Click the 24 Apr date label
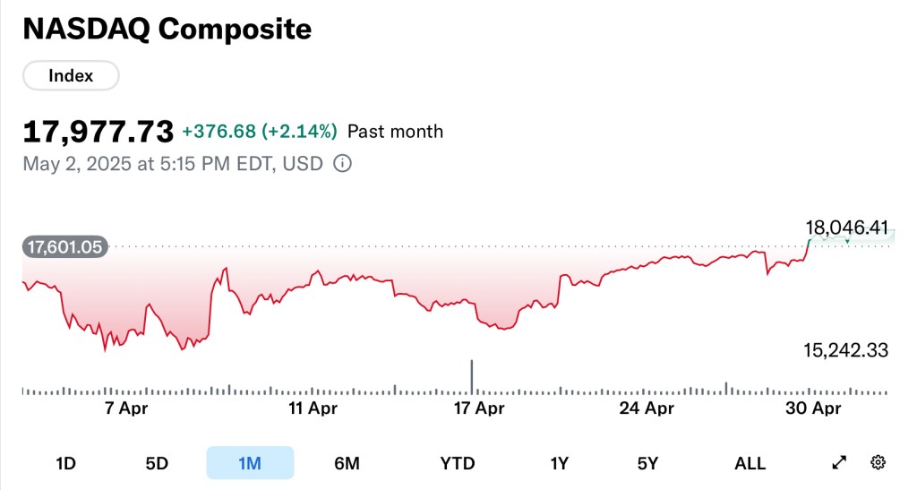Viewport: 917px width, 490px height. 647,408
